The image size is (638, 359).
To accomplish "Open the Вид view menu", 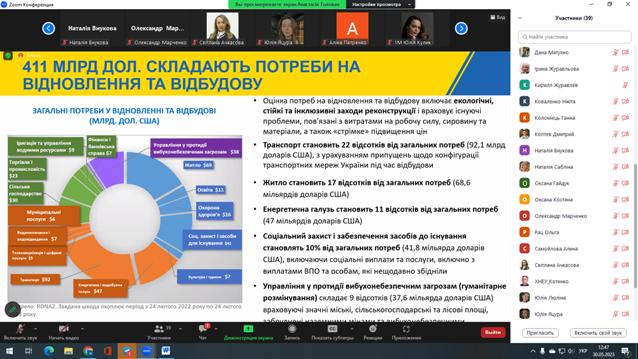I will [x=498, y=18].
